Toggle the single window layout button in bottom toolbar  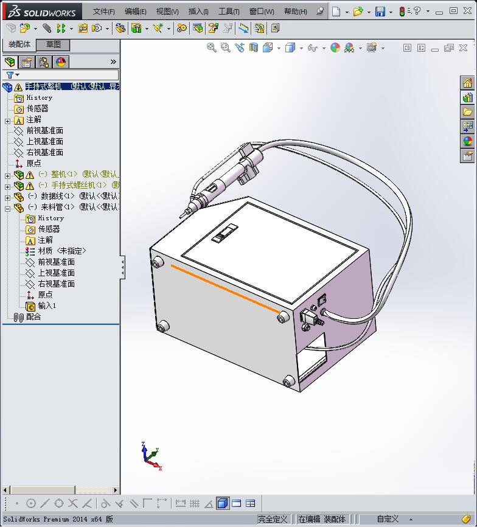point(237,503)
